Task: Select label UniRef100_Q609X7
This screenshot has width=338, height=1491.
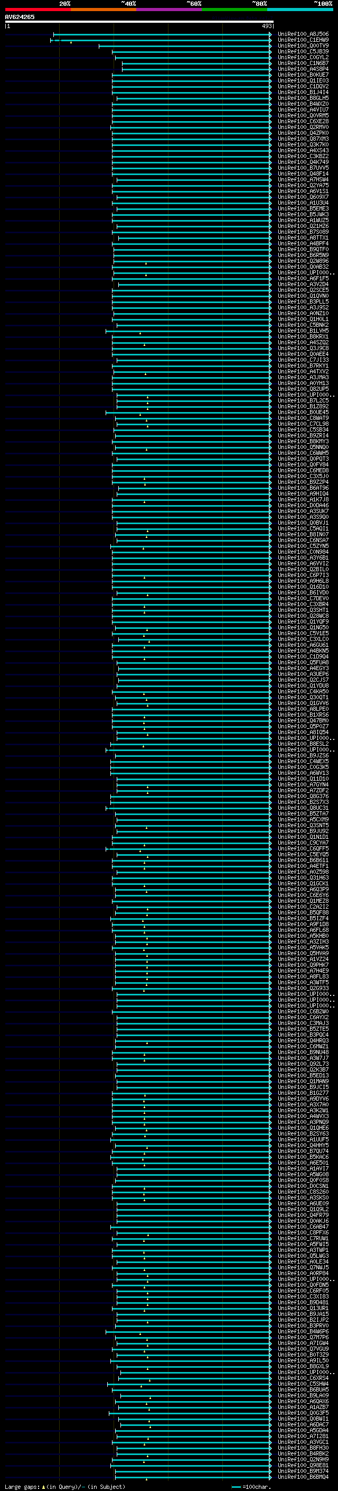Action: click(303, 197)
